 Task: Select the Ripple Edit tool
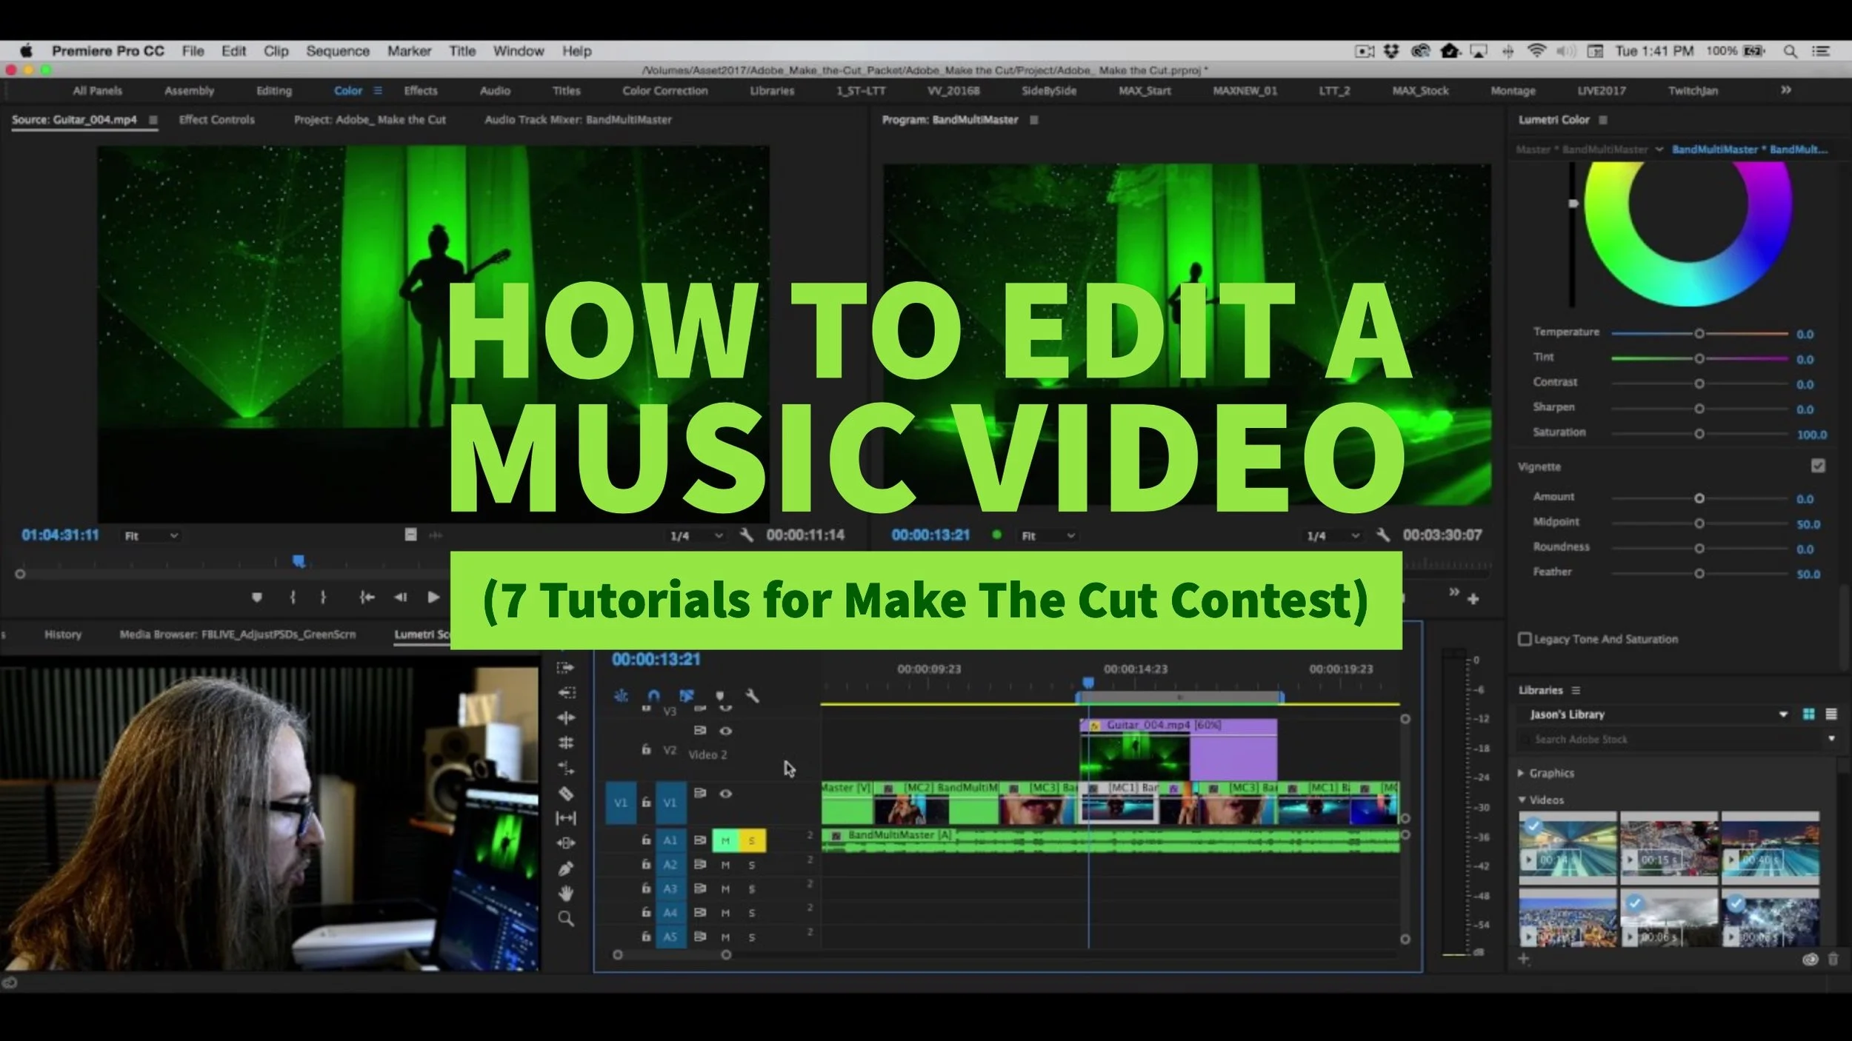[x=566, y=717]
